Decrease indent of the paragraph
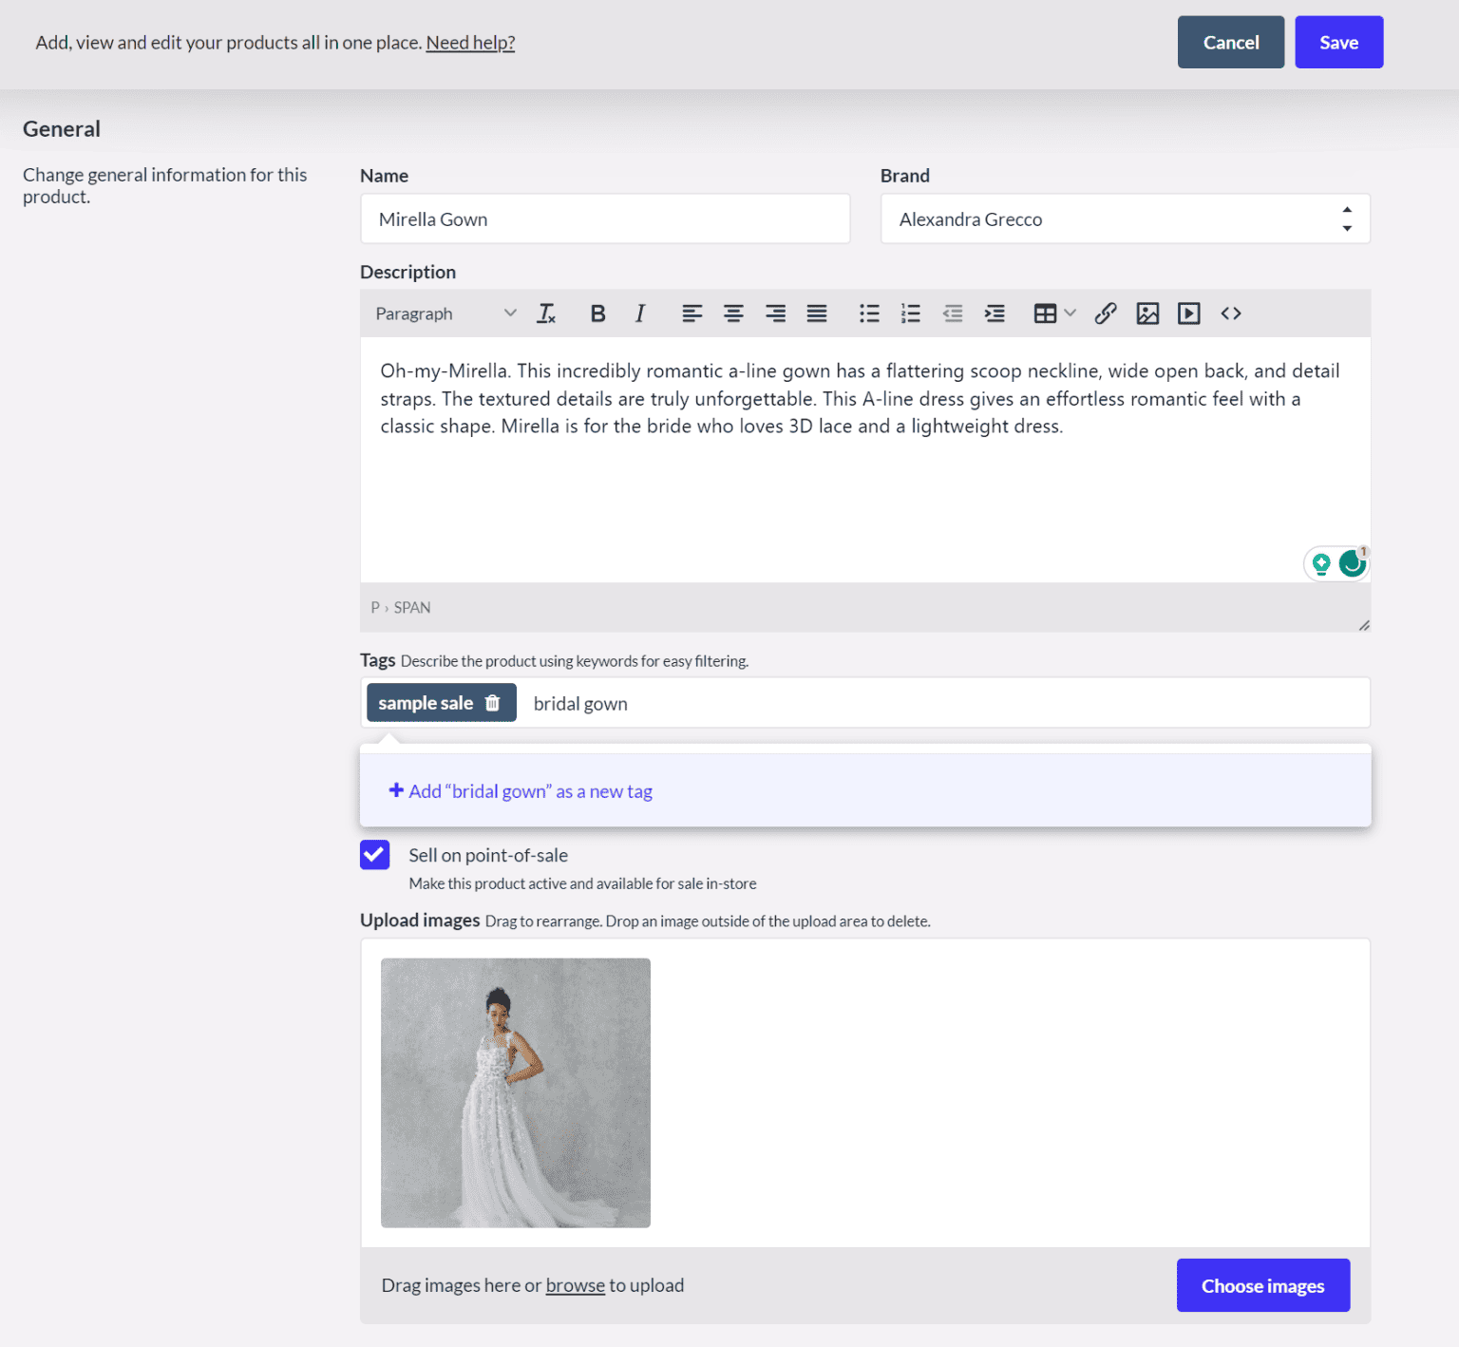The image size is (1459, 1347). 953,313
